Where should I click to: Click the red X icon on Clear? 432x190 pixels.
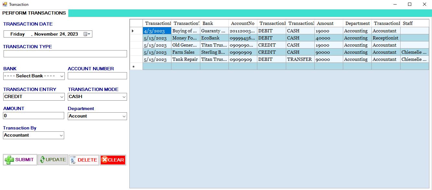(x=104, y=160)
